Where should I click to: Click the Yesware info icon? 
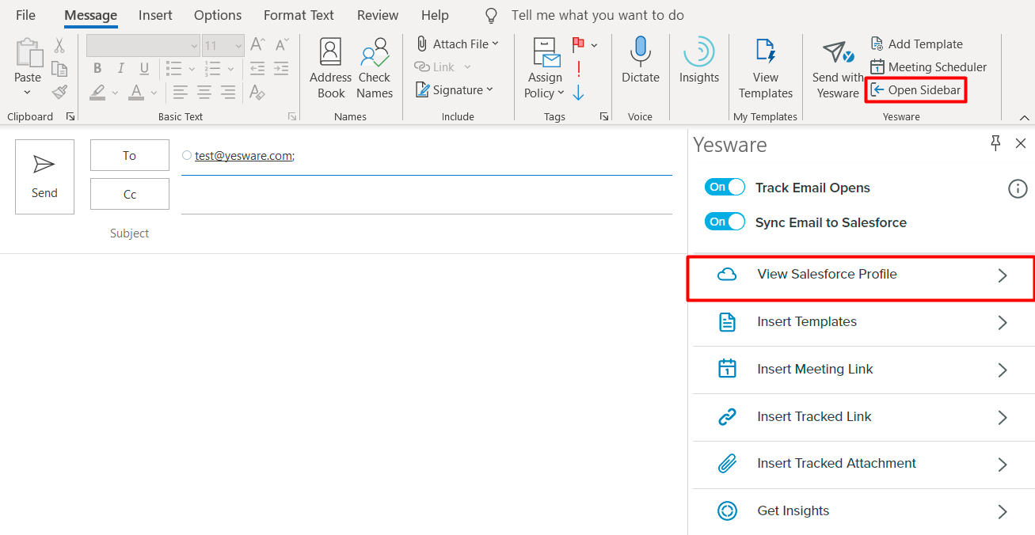1018,188
